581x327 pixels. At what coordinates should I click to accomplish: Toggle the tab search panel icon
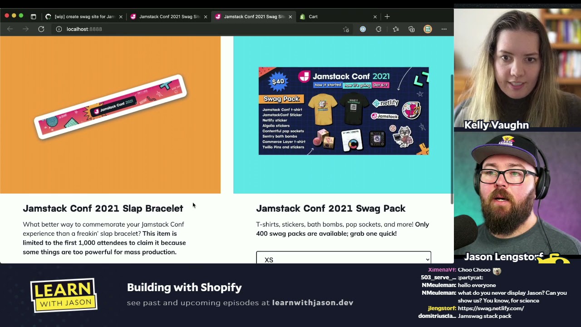[34, 16]
